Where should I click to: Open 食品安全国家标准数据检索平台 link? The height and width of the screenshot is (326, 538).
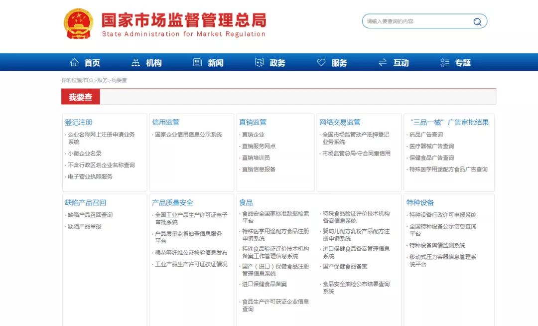(275, 217)
